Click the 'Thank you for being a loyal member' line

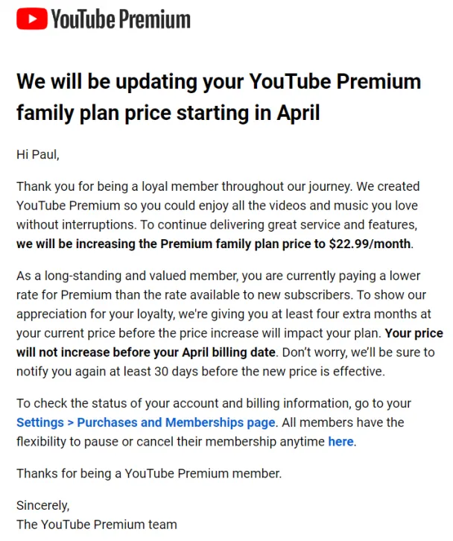218,186
